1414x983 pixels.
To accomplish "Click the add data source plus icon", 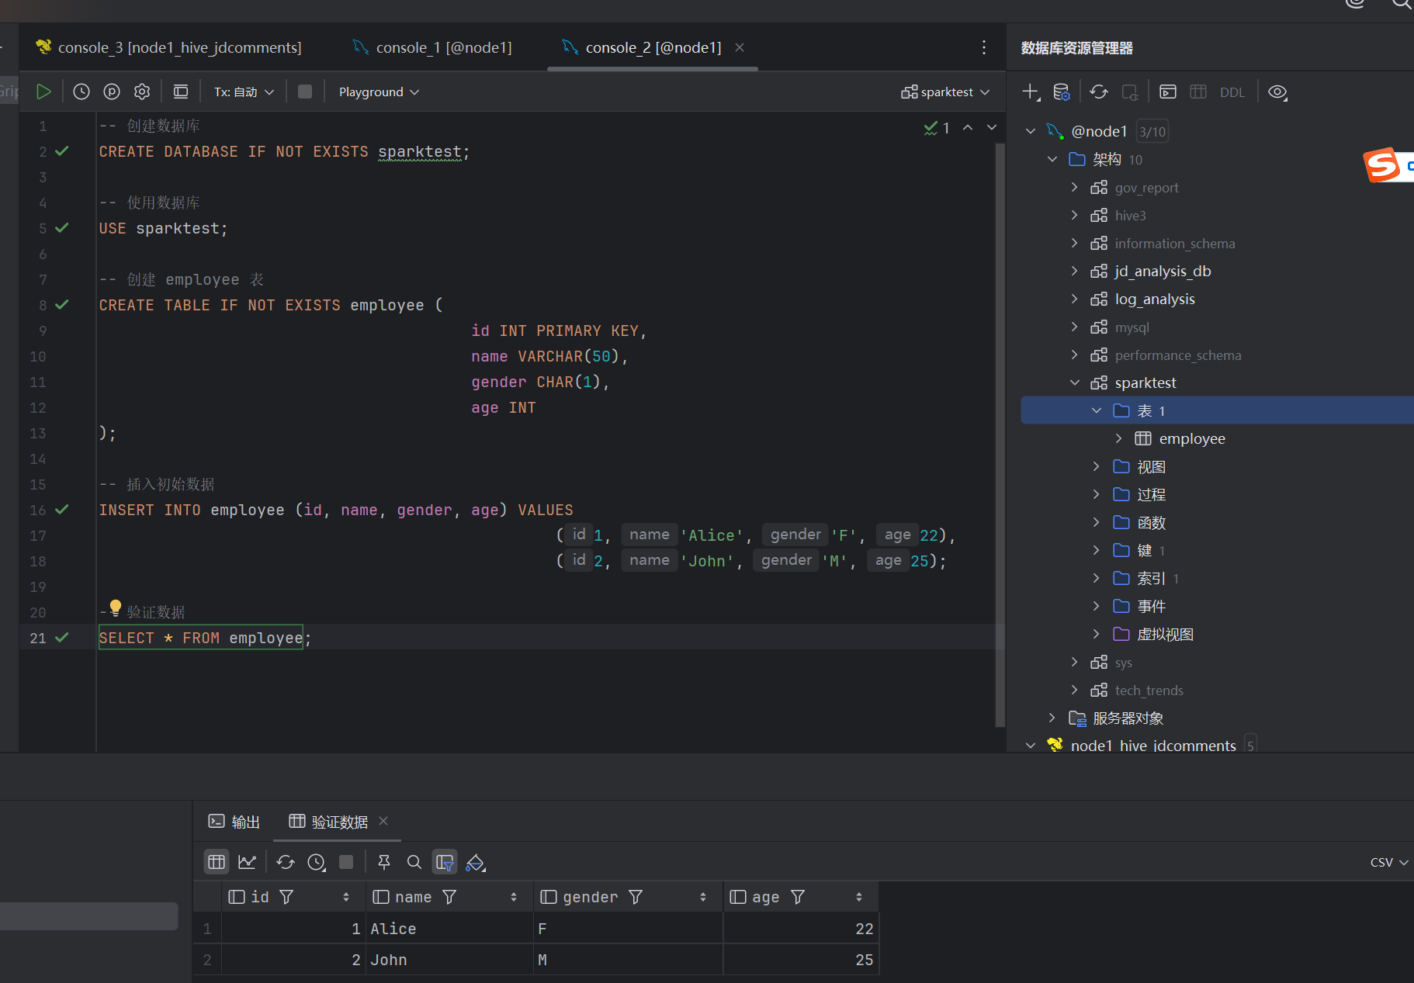I will (1030, 92).
